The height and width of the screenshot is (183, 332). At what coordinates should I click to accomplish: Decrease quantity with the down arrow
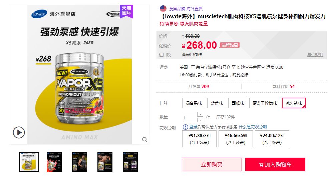[200, 120]
